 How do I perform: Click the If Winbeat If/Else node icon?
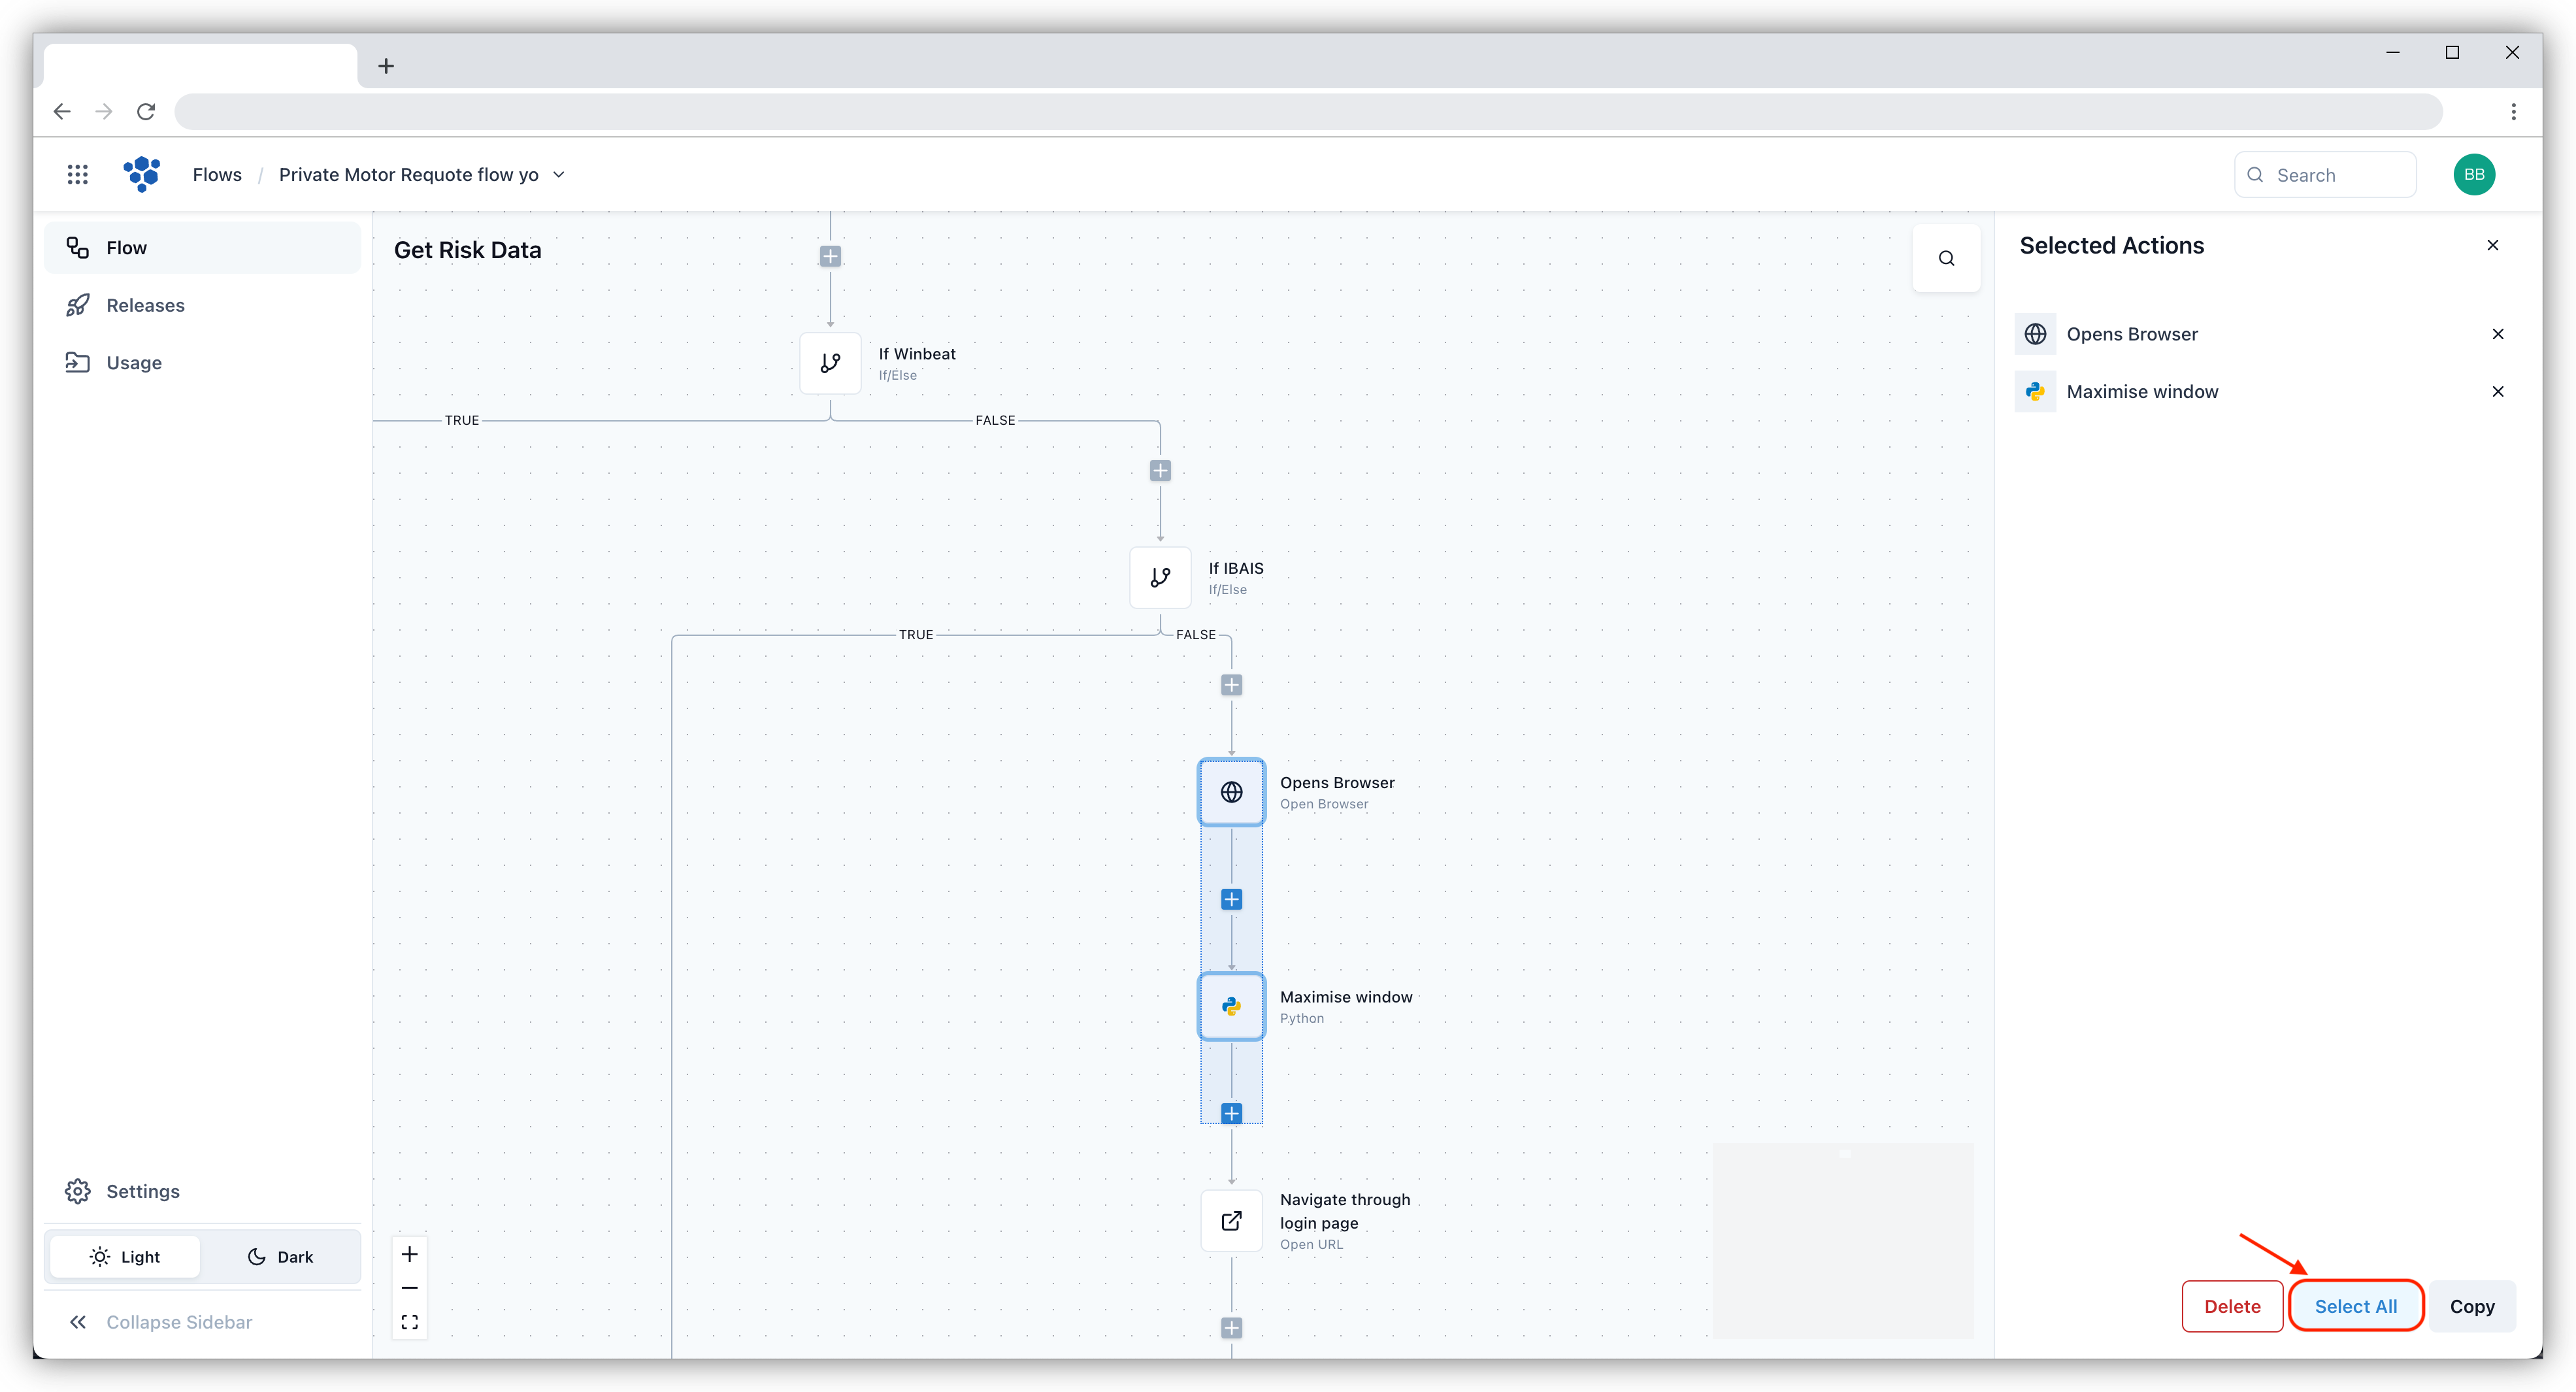click(x=830, y=363)
